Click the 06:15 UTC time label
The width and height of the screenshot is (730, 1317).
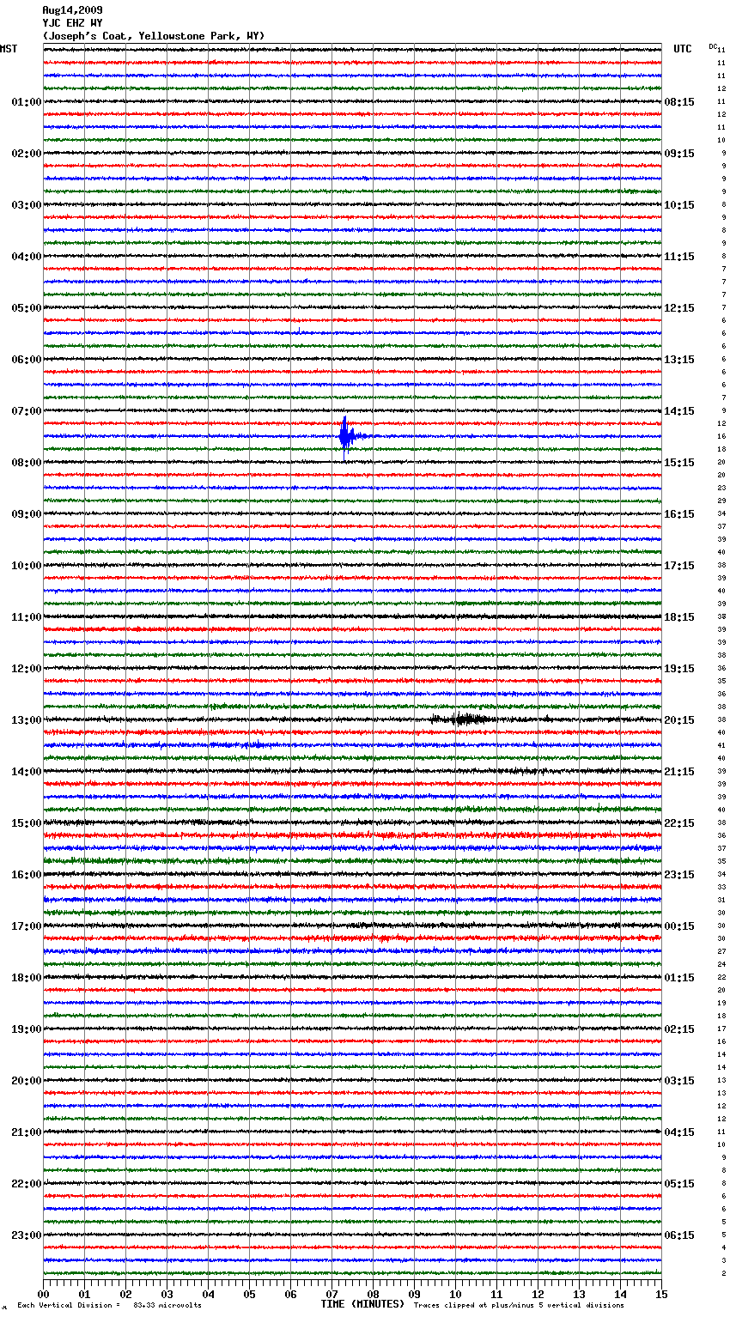679,1235
